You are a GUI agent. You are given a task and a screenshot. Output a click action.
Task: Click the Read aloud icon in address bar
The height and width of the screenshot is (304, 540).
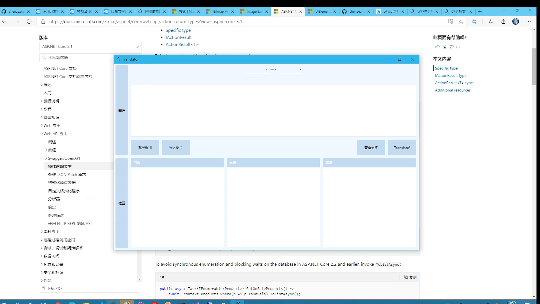(x=451, y=21)
